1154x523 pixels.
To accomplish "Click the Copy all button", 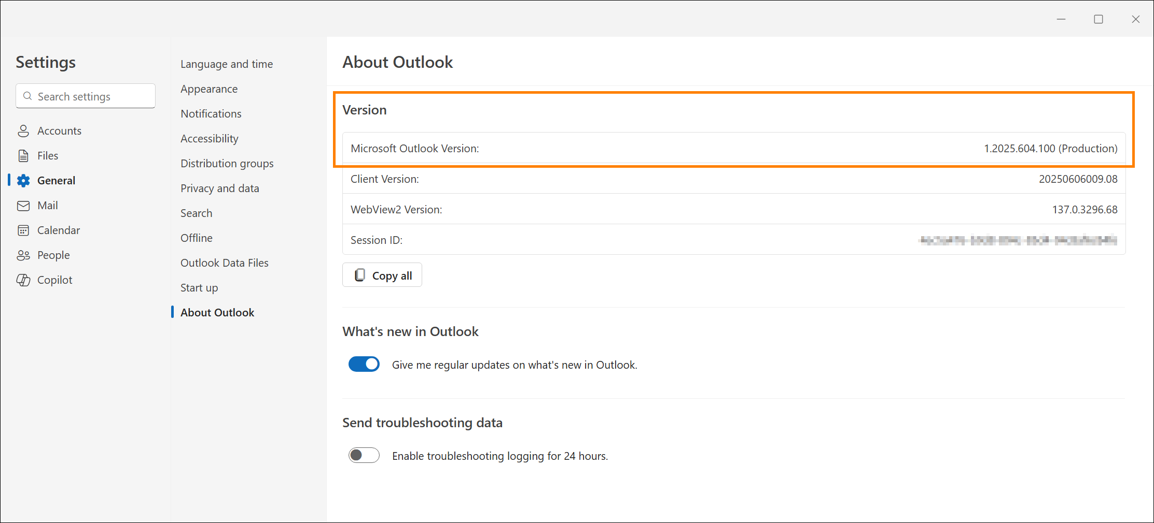I will point(382,275).
